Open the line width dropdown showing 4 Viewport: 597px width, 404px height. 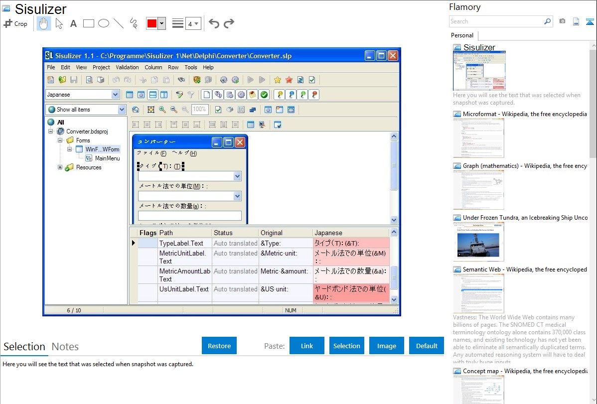[193, 23]
